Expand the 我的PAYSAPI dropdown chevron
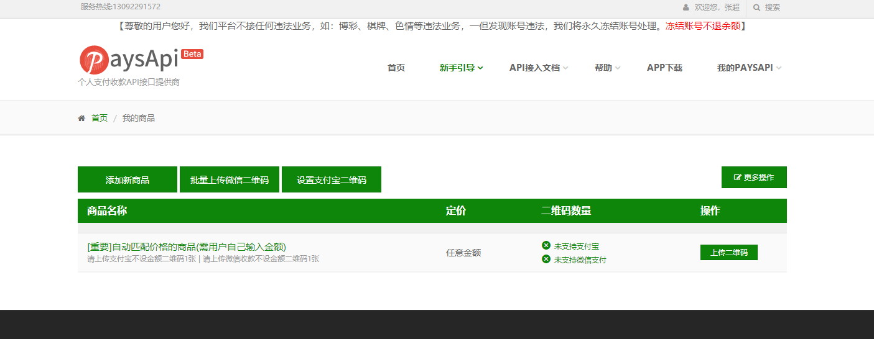This screenshot has height=339, width=874. tap(779, 68)
